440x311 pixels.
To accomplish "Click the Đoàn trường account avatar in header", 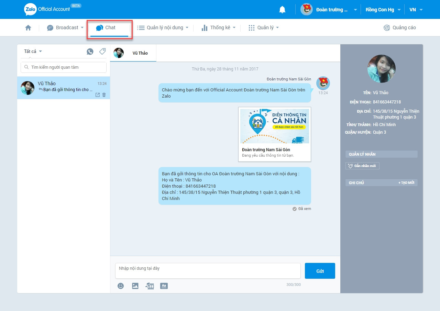I will (306, 10).
